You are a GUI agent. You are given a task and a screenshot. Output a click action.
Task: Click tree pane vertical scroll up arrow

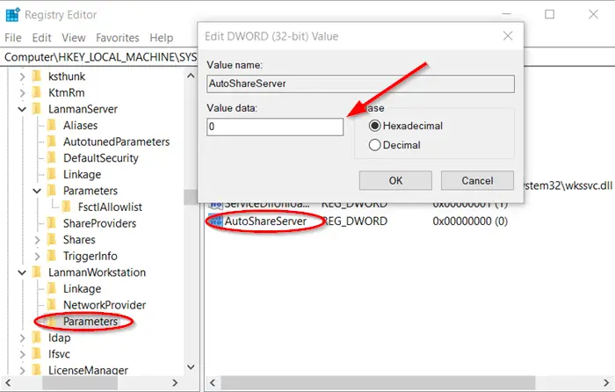click(191, 76)
